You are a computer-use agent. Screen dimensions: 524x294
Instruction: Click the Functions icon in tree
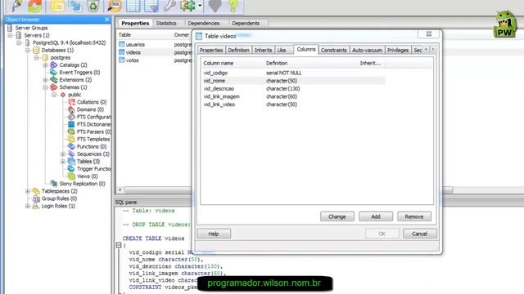pyautogui.click(x=71, y=146)
